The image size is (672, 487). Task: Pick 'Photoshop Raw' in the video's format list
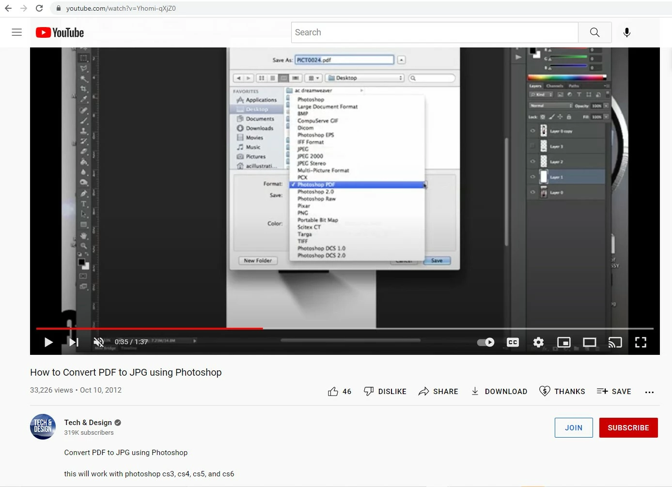316,199
